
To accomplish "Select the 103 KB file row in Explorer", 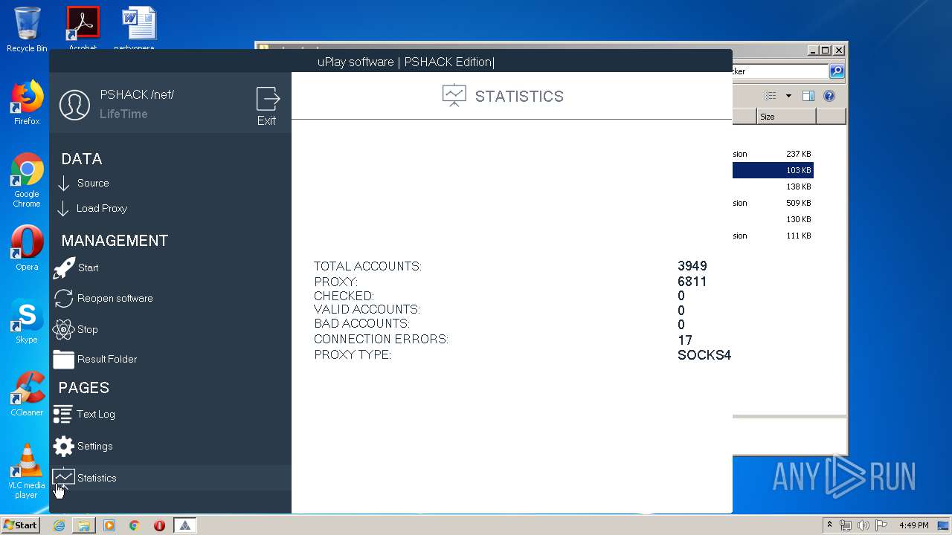I will [773, 170].
